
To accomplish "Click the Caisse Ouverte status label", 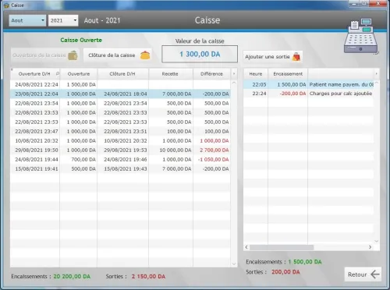I will pos(81,40).
